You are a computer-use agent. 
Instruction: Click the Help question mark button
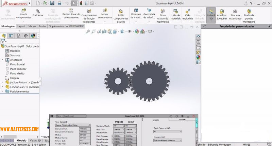point(251,3)
